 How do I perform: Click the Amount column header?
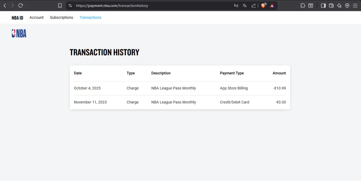pyautogui.click(x=279, y=73)
